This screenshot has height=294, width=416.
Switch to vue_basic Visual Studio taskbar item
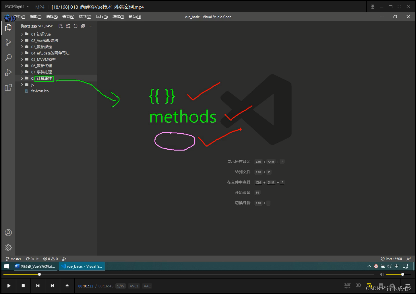(82, 266)
